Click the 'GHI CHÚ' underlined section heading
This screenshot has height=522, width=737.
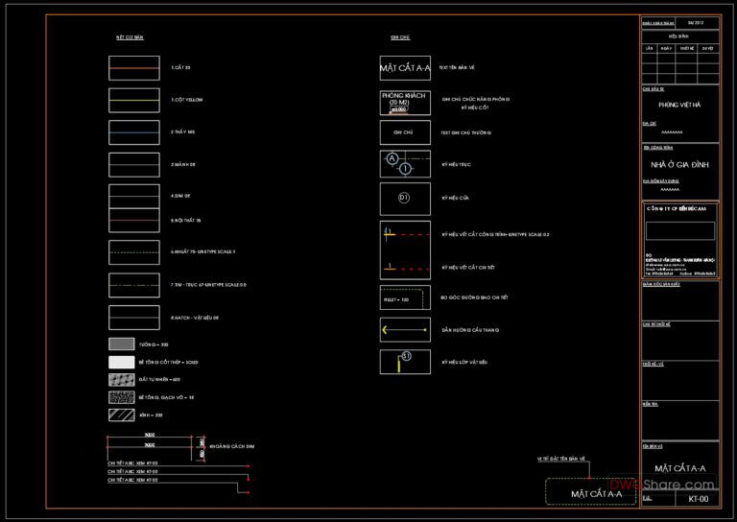(x=400, y=37)
